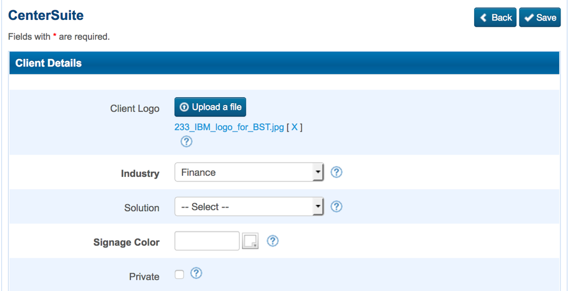Image resolution: width=568 pixels, height=291 pixels.
Task: Click the Private field label
Action: [144, 277]
